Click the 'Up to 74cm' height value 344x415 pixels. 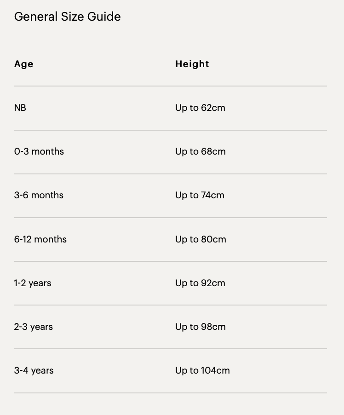[200, 195]
